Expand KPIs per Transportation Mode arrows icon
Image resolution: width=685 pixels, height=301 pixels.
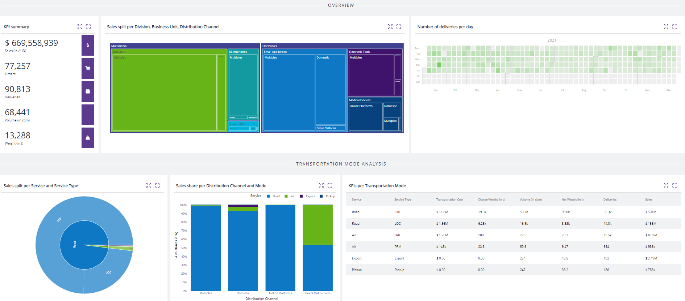666,185
